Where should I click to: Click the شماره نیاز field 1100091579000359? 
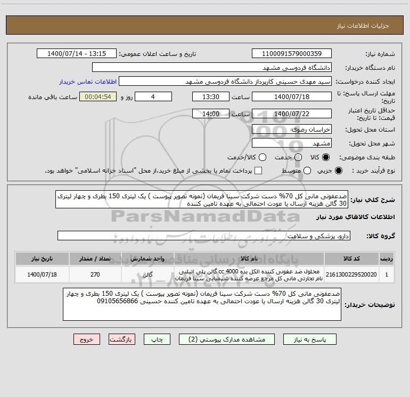point(292,54)
